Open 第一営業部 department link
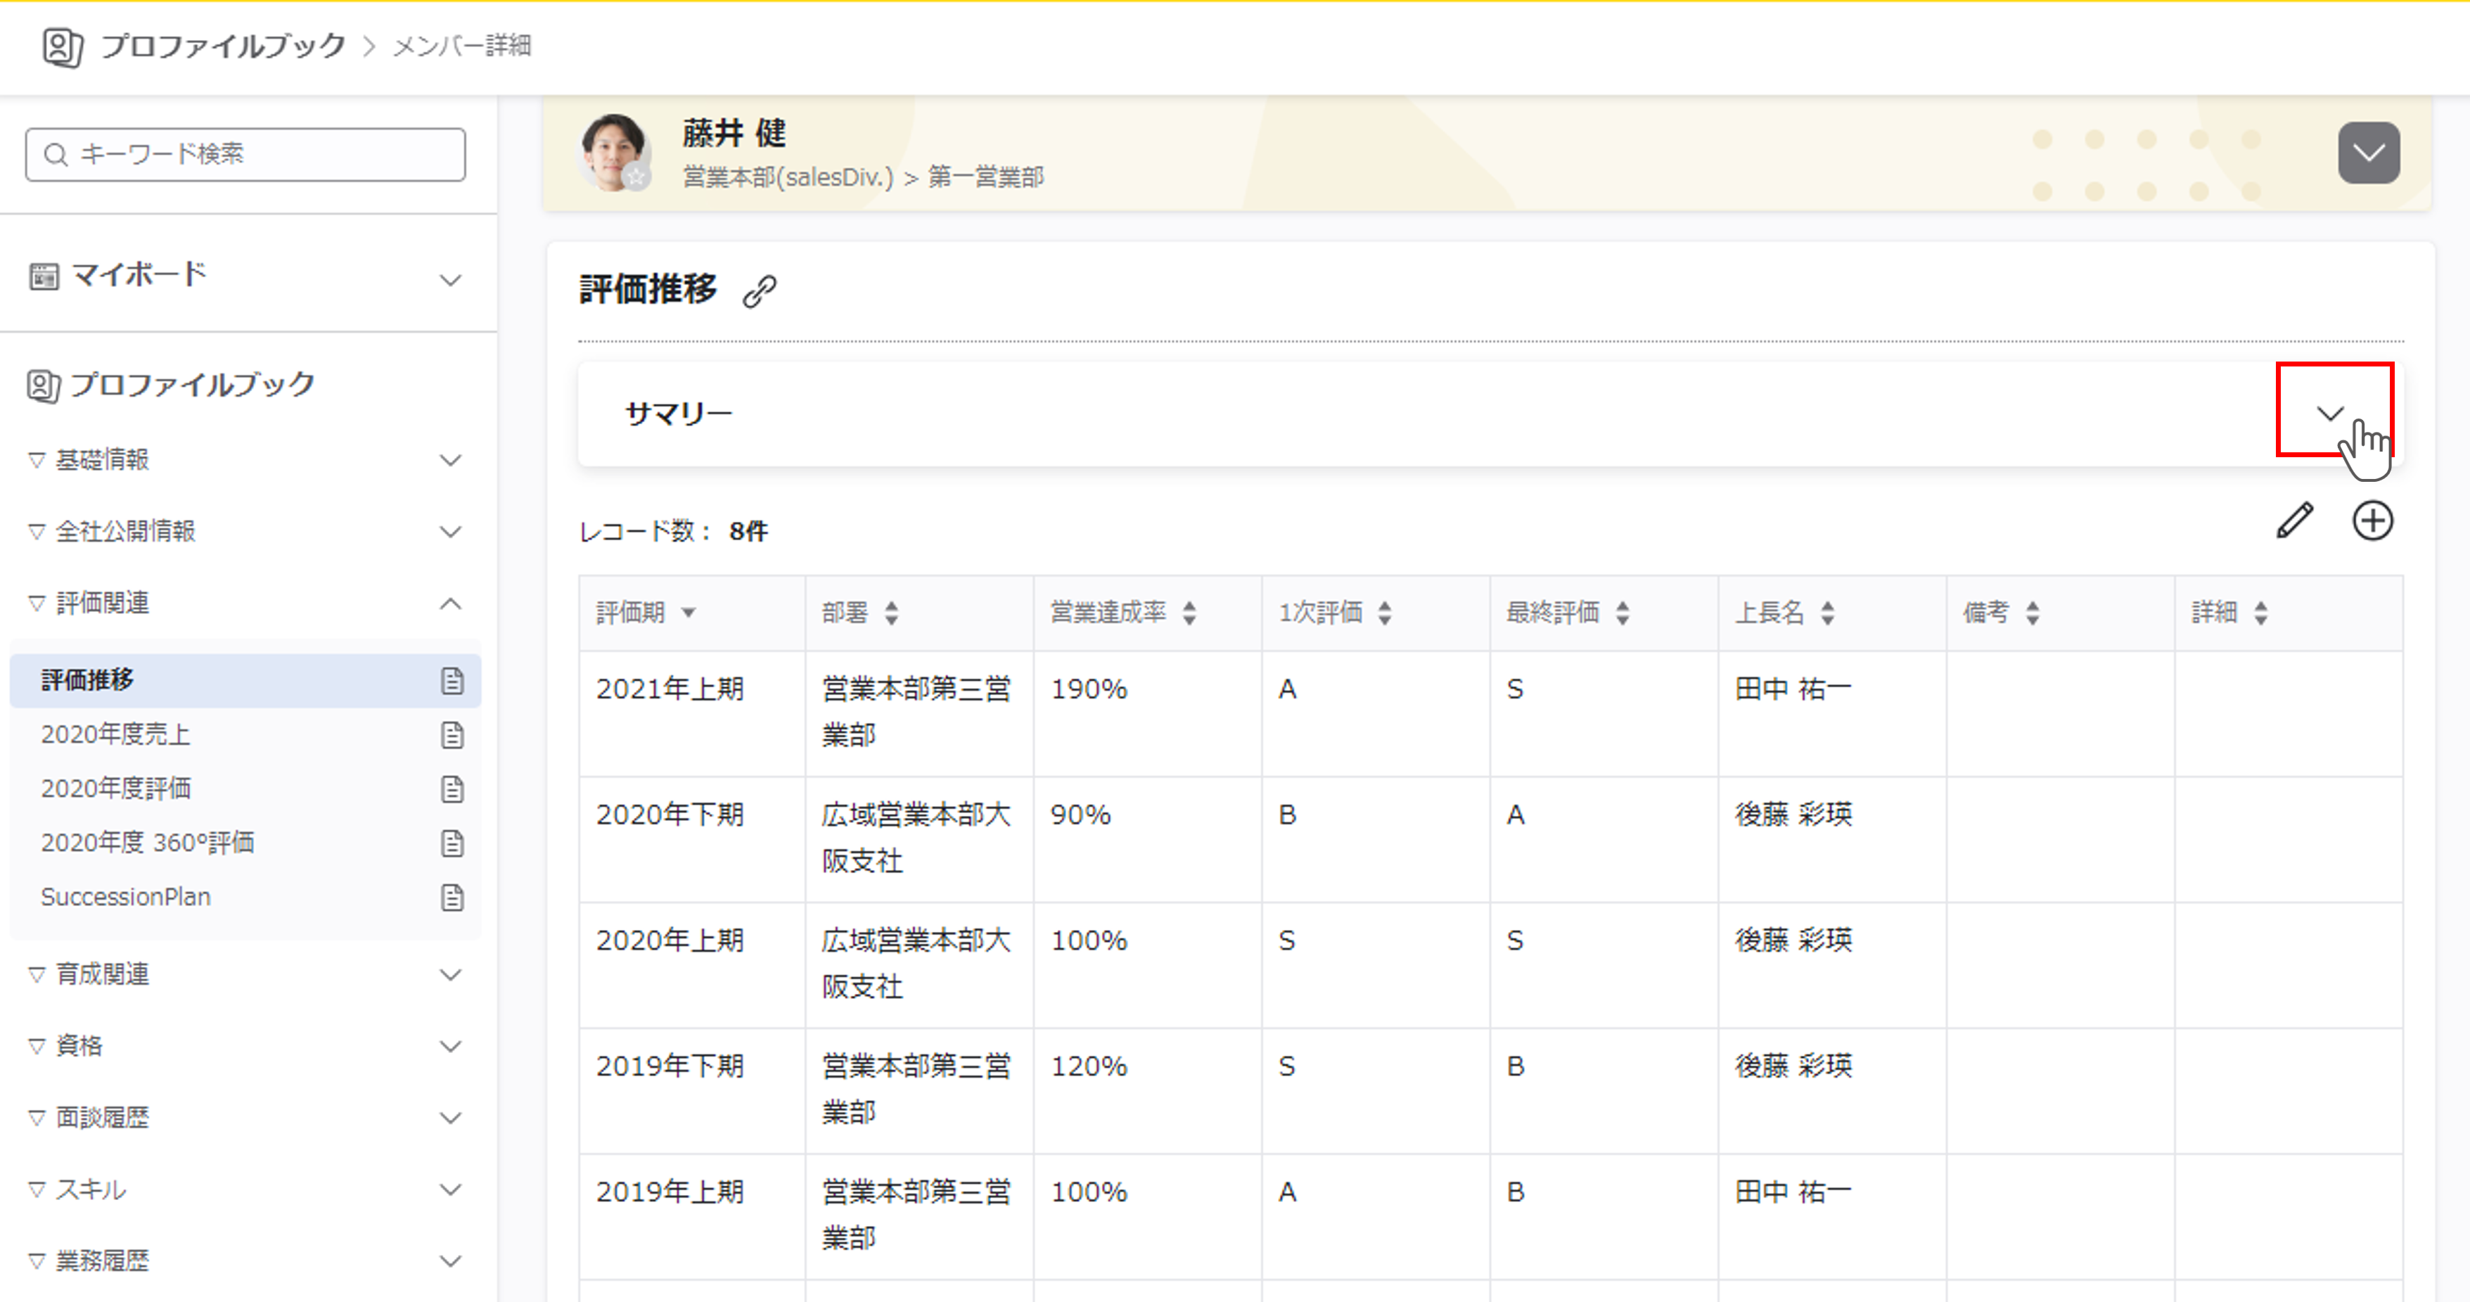This screenshot has width=2470, height=1302. (986, 177)
